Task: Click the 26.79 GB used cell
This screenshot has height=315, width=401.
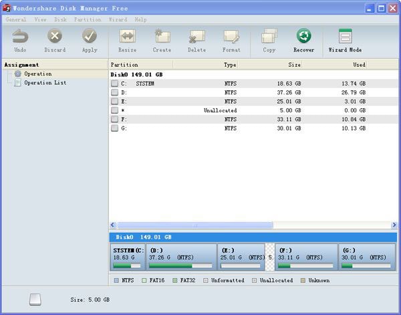Action: pyautogui.click(x=354, y=92)
